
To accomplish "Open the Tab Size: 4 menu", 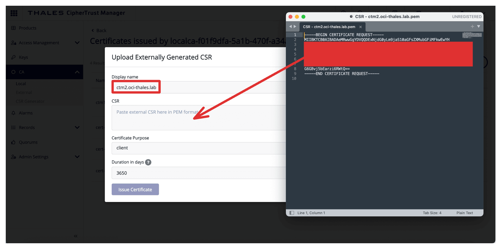I will [432, 213].
